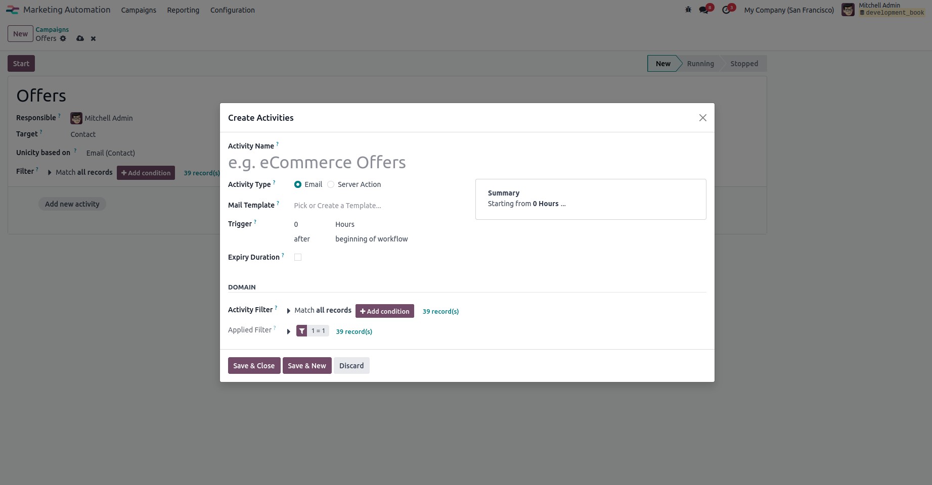Image resolution: width=932 pixels, height=485 pixels.
Task: Add a condition to the Activity Filter
Action: coord(384,311)
